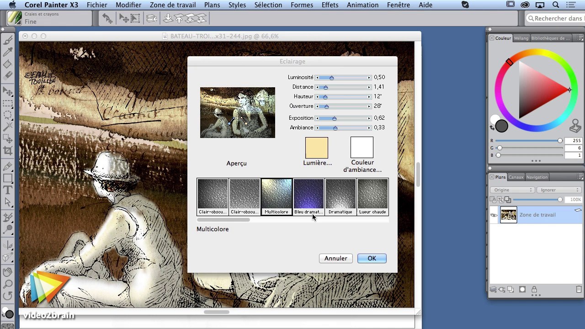
Task: Open the Sélection menu
Action: coord(268,5)
